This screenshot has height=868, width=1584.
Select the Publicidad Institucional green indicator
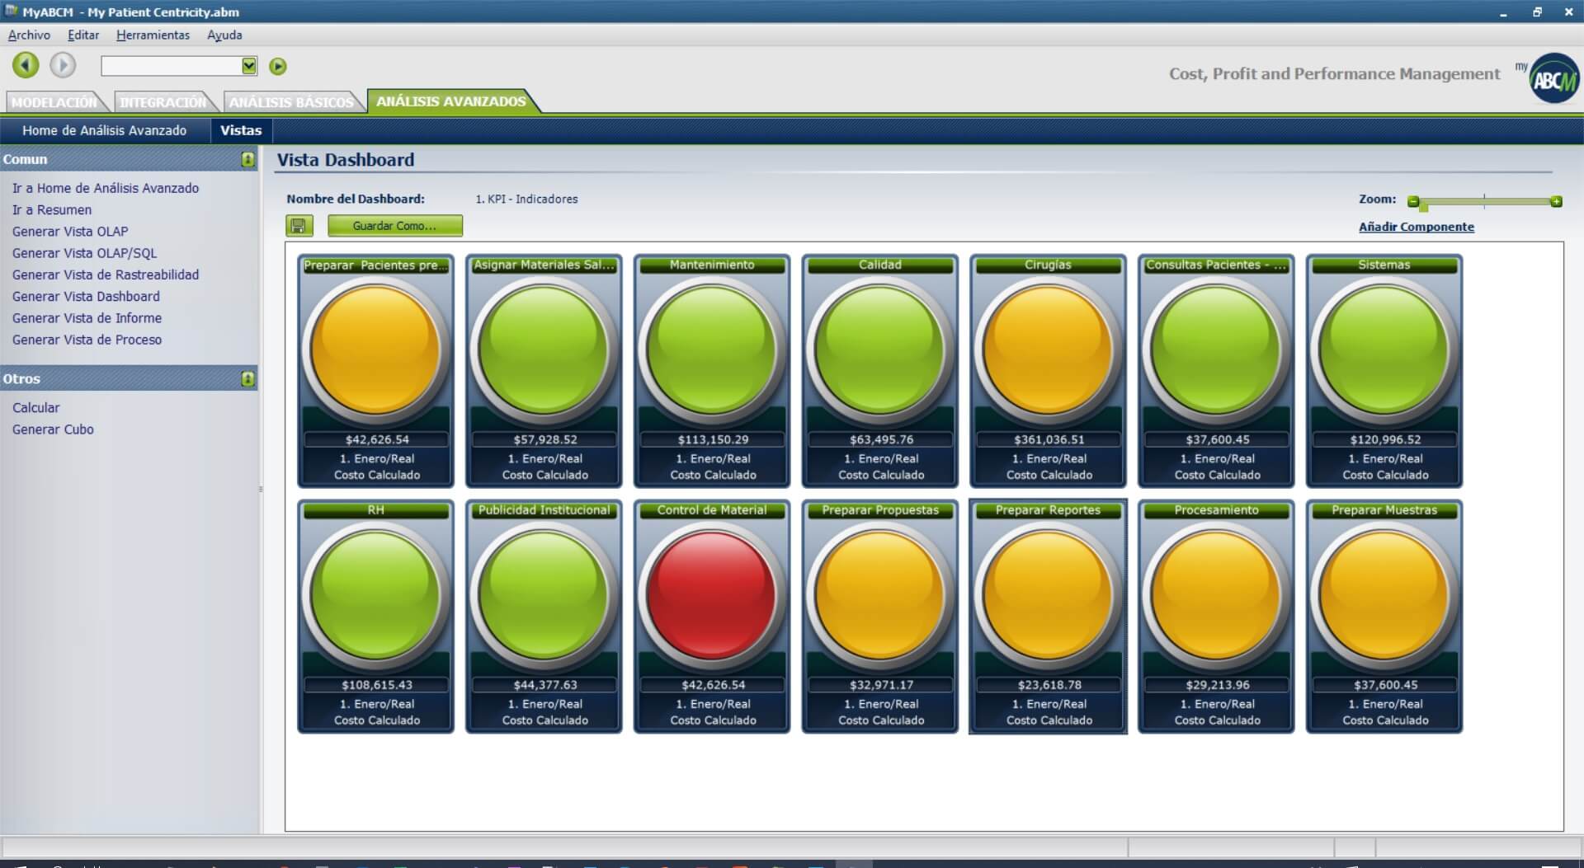pos(544,594)
